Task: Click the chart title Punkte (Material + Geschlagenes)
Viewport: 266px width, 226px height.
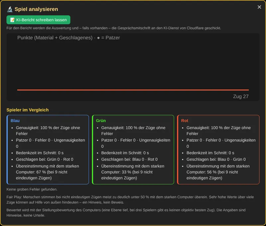Action: [55, 38]
